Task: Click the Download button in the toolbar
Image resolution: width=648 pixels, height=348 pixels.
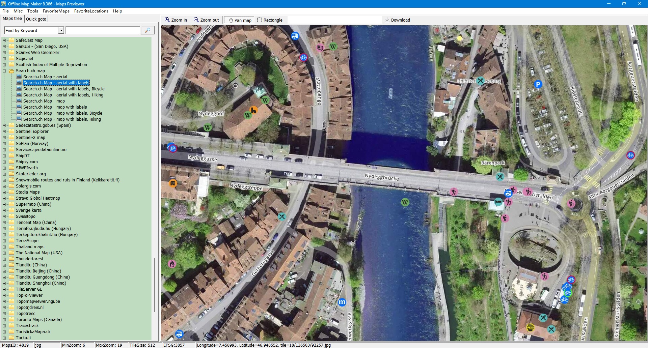Action: pos(397,20)
